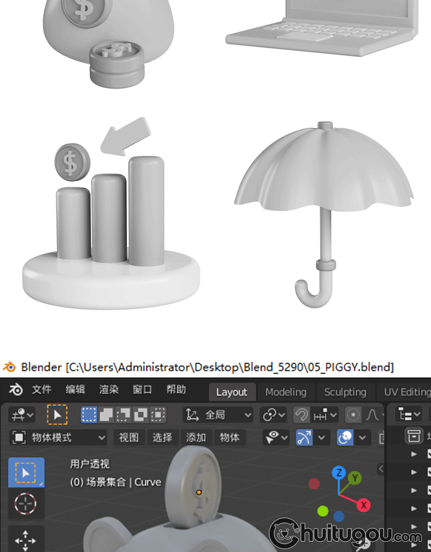Click the Y axis on navigation gizmo
Viewport: 431px width, 552px height.
[355, 478]
